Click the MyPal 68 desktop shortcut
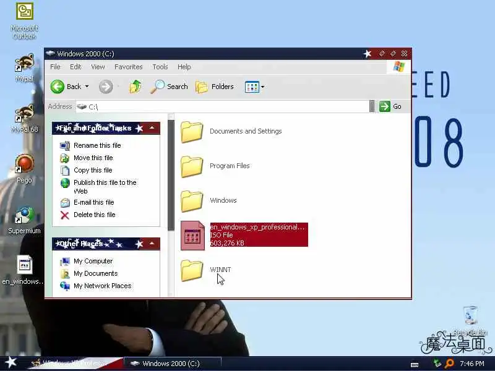Image resolution: width=495 pixels, height=371 pixels. 24,119
